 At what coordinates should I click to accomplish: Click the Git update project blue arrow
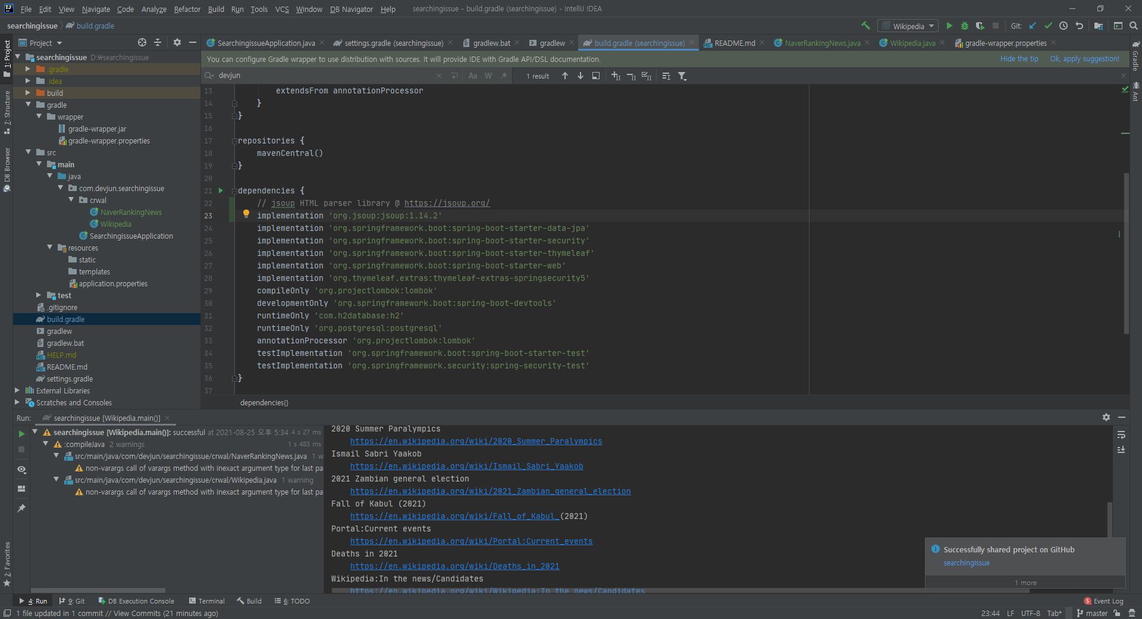coord(1033,26)
